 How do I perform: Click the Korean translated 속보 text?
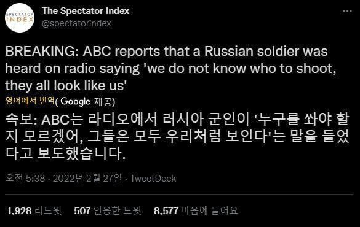point(177,136)
